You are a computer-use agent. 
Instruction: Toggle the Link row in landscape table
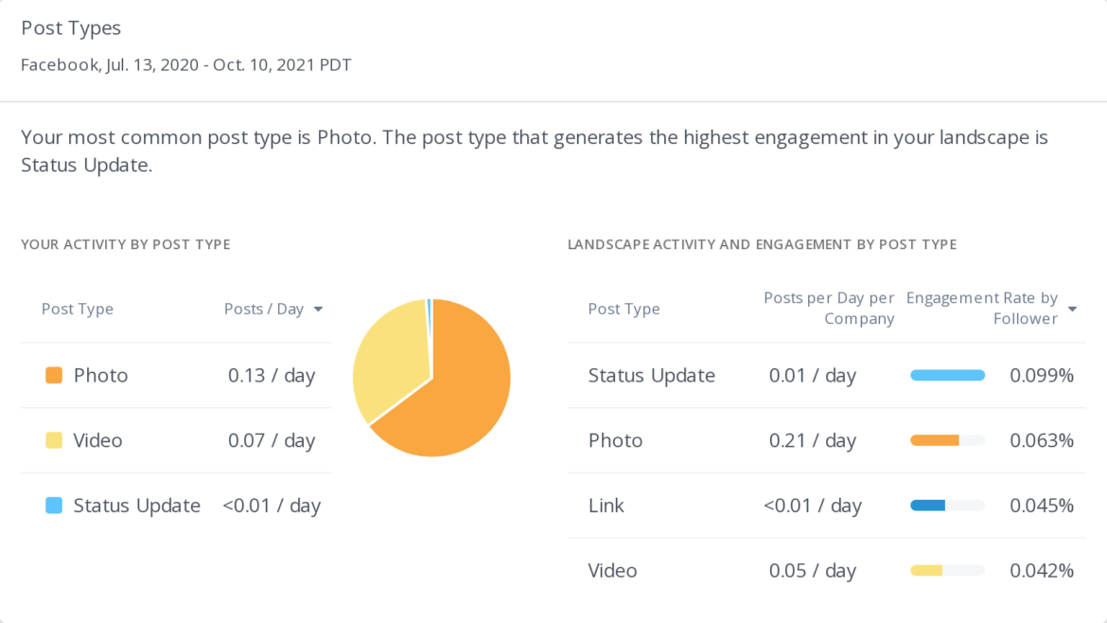tap(606, 506)
